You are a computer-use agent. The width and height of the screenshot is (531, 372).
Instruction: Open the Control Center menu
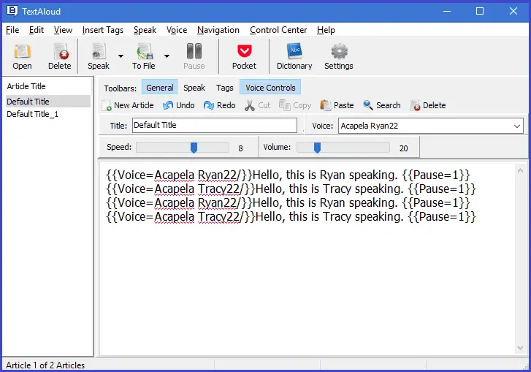tap(278, 30)
